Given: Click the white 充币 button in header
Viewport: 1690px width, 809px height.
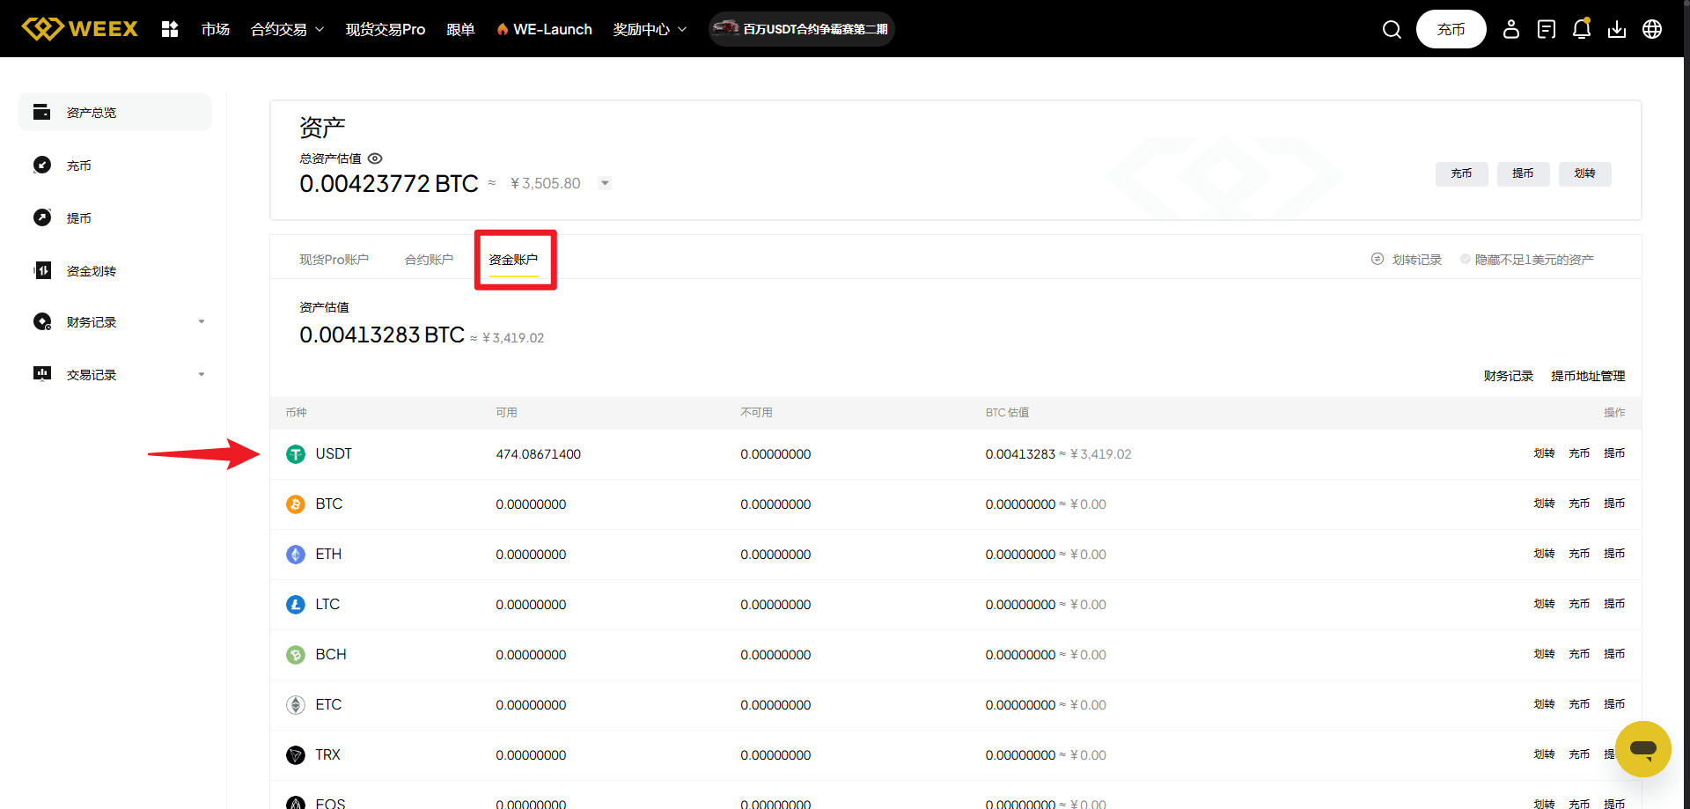Looking at the screenshot, I should coord(1451,30).
